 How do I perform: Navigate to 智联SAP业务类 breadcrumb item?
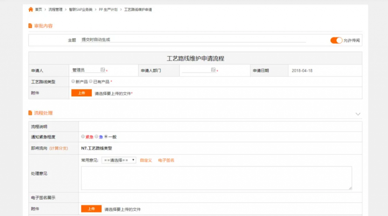pyautogui.click(x=80, y=9)
